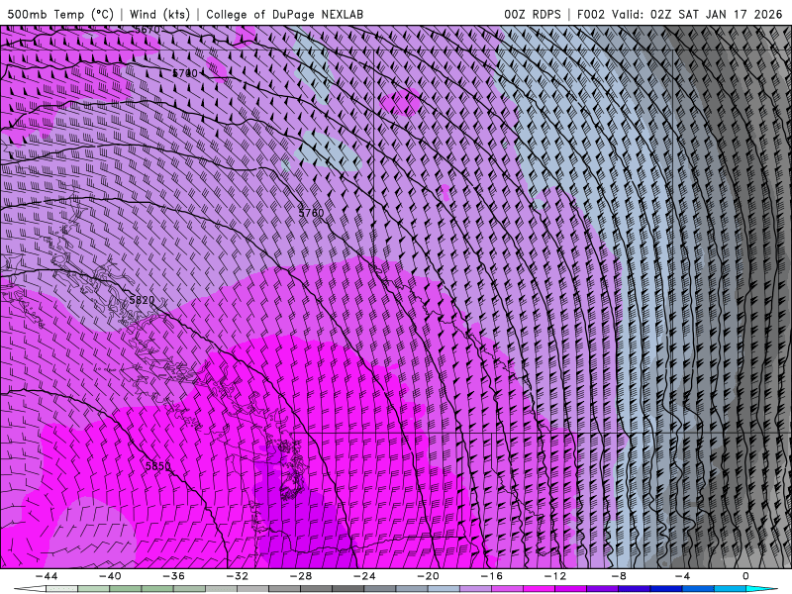Image resolution: width=792 pixels, height=594 pixels.
Task: Click the -16 color scale tick label
Action: pyautogui.click(x=491, y=576)
